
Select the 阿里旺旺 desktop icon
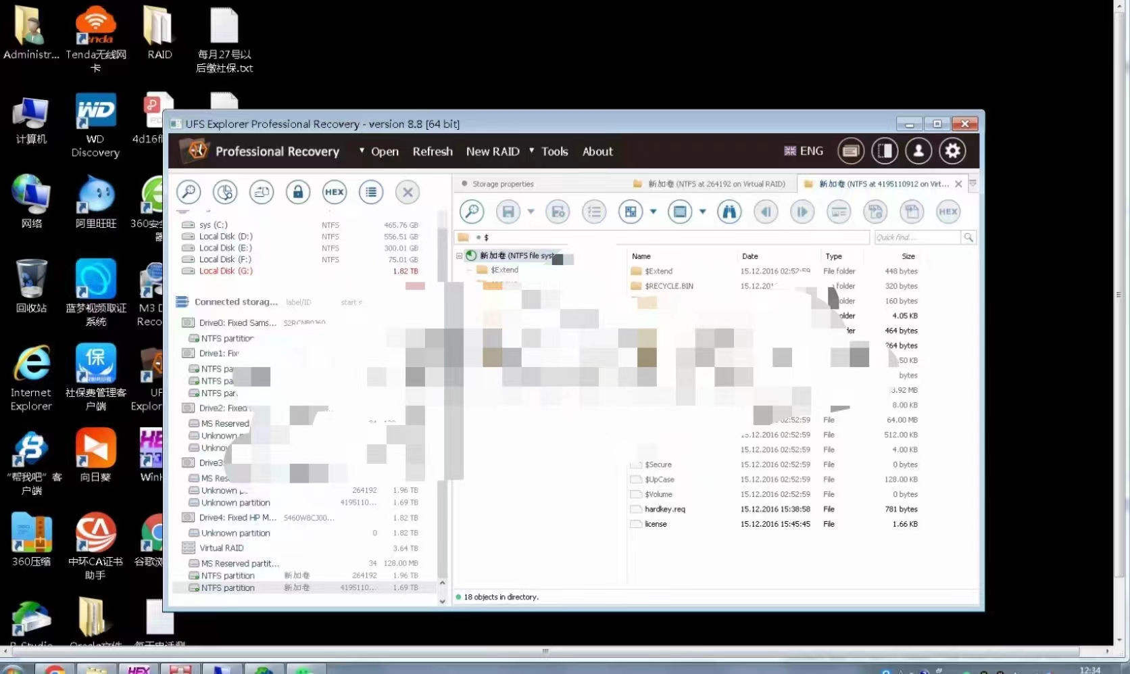click(96, 202)
